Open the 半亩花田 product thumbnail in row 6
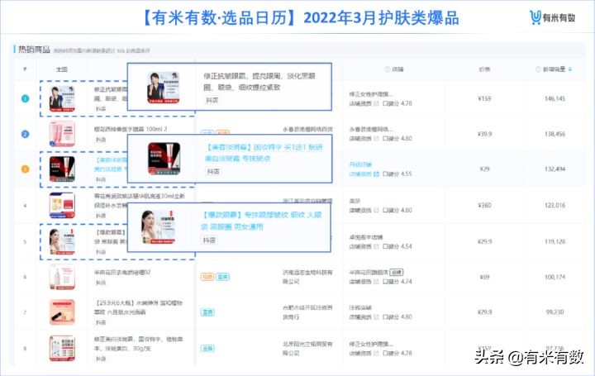The width and height of the screenshot is (595, 376). pos(62,277)
